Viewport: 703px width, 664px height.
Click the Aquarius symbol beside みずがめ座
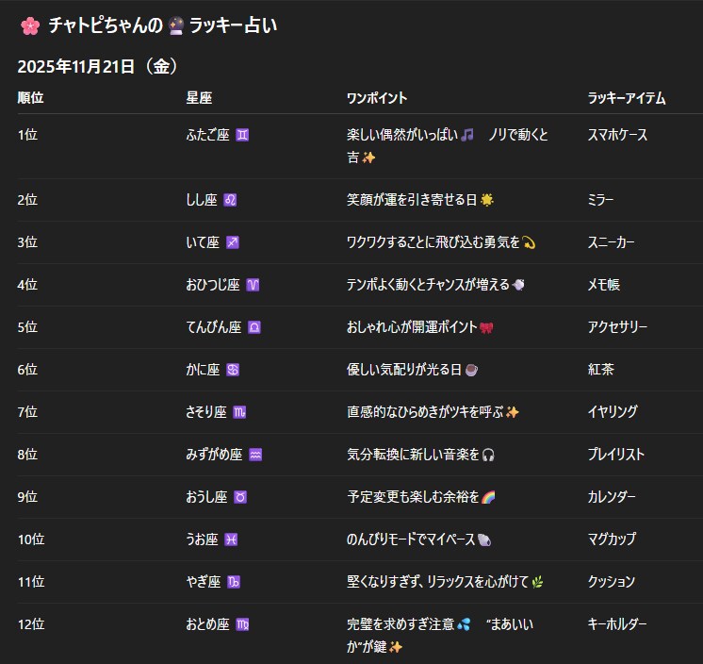tap(255, 455)
